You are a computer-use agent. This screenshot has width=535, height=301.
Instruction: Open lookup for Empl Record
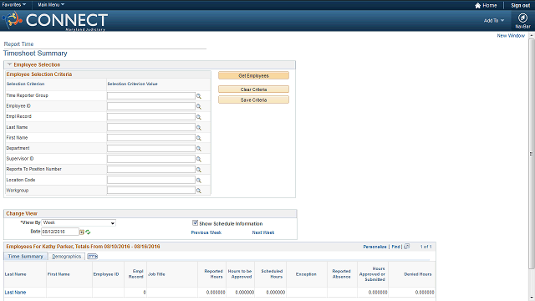[199, 117]
